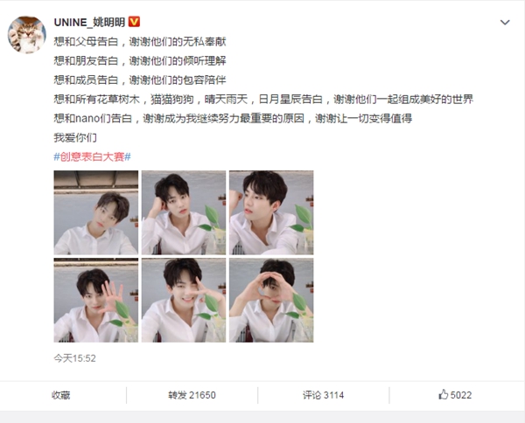Expand the post options chevron menu

(x=505, y=23)
